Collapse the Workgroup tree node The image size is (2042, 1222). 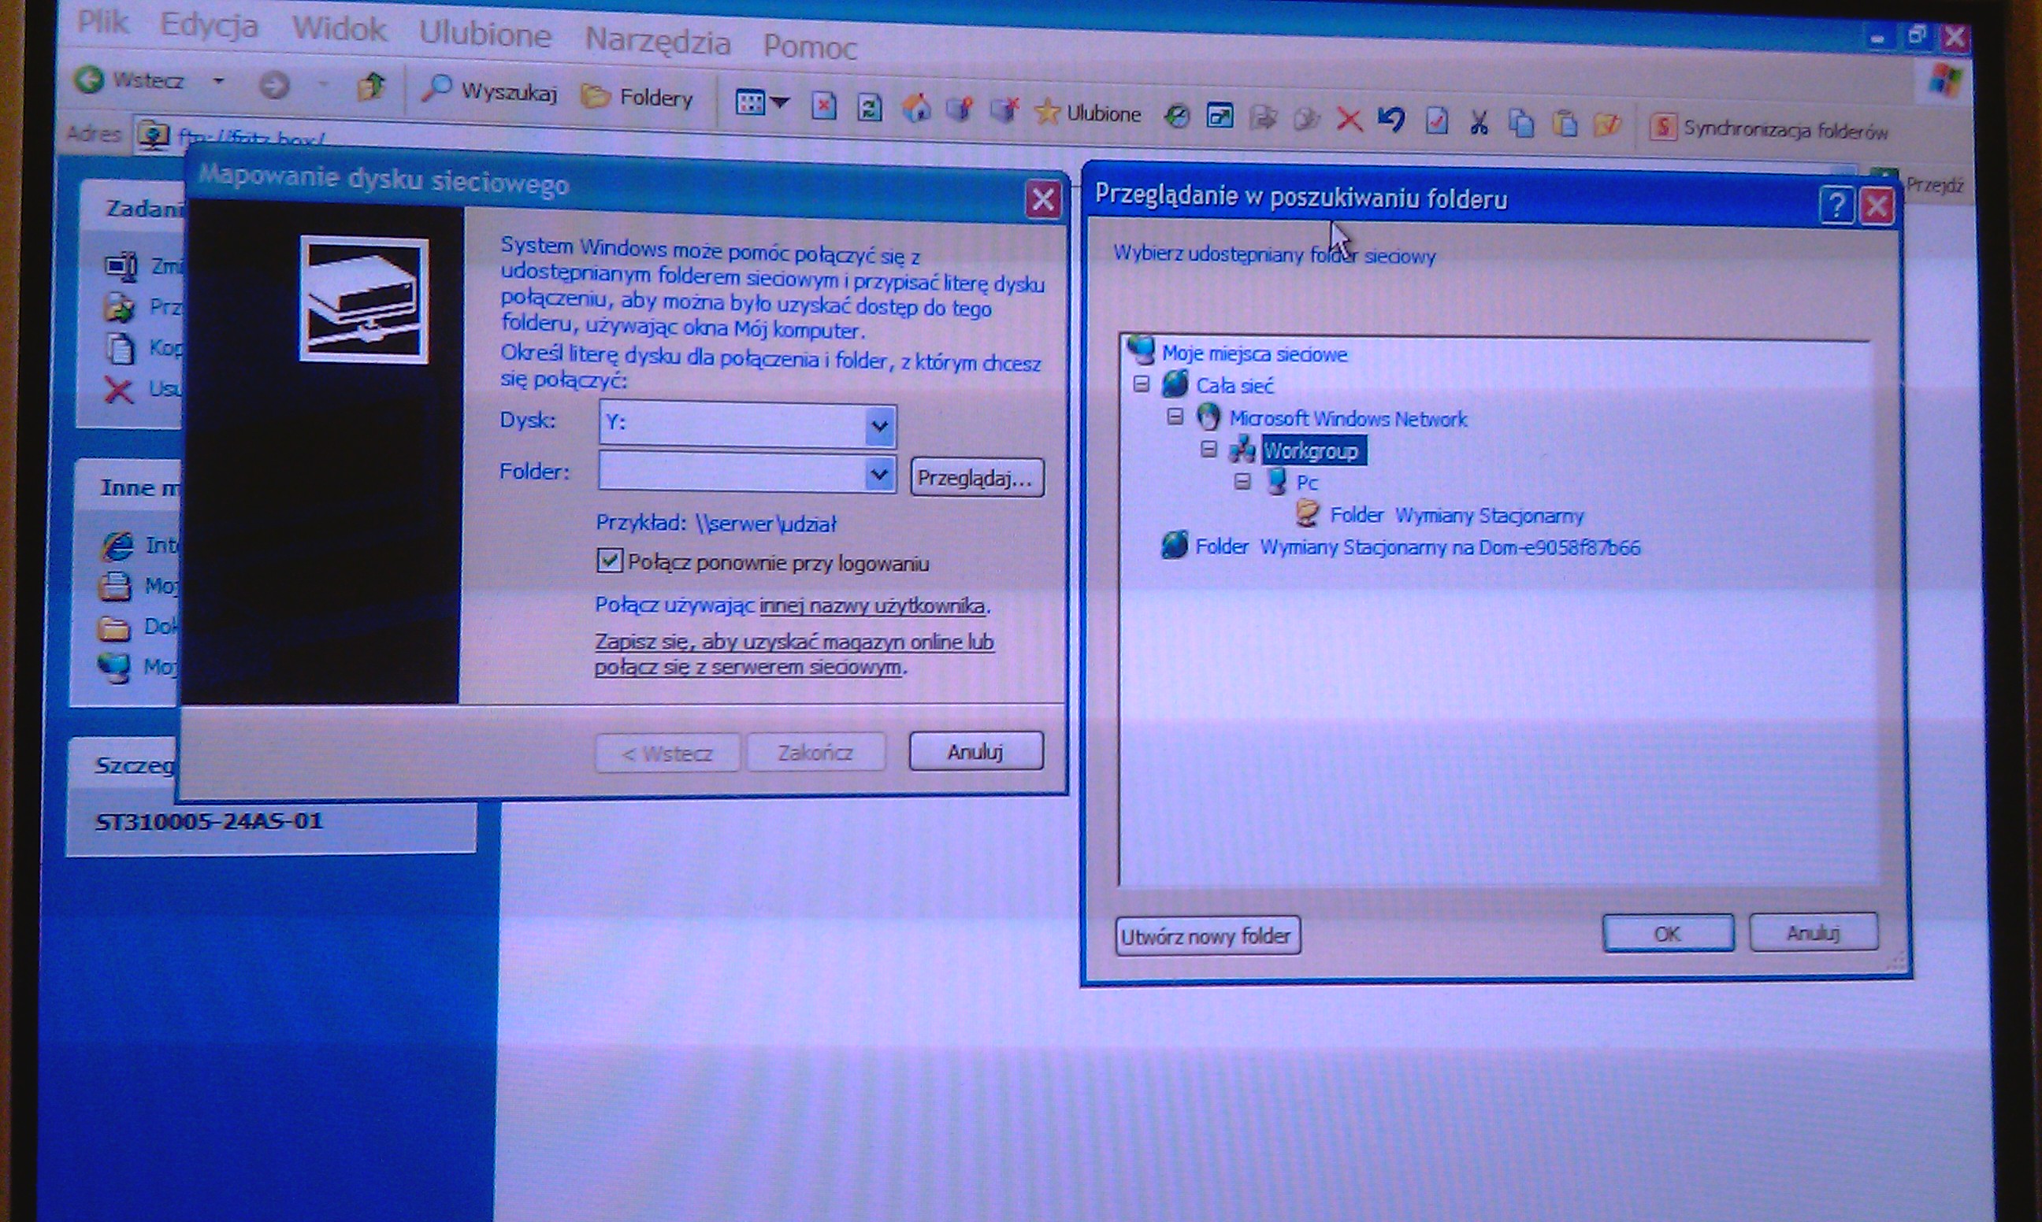[x=1208, y=449]
